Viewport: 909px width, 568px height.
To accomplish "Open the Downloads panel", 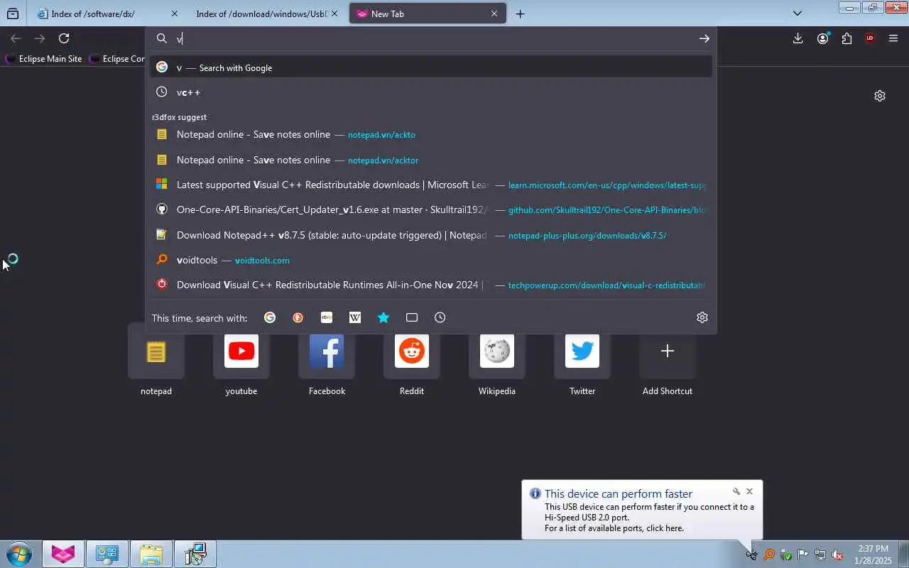I will pyautogui.click(x=798, y=38).
